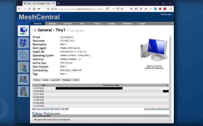203x126 pixels.
Task: Click the browser address bar URL
Action: [81, 9]
